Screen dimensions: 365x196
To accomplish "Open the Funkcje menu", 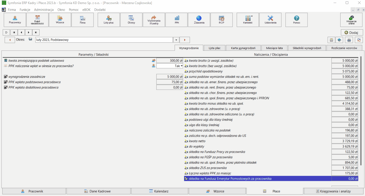I will pyautogui.click(x=25, y=10).
